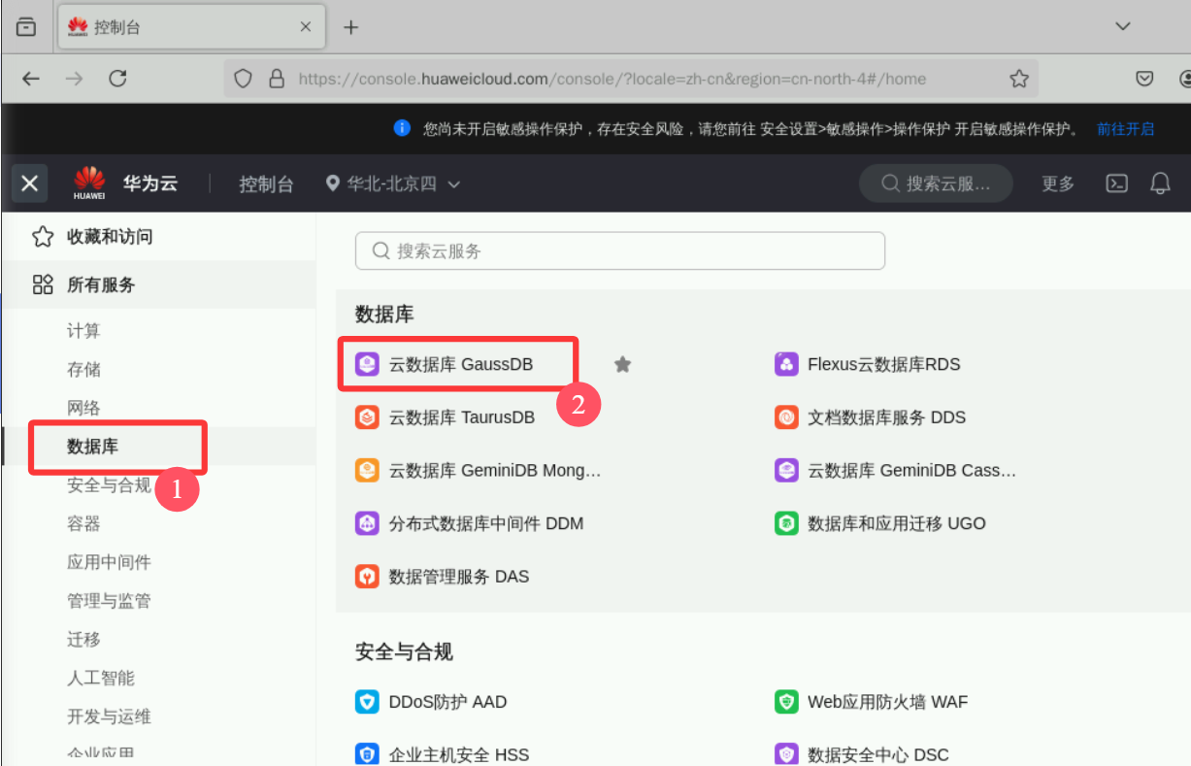Select the 人工智能 category
This screenshot has width=1191, height=766.
click(x=101, y=678)
